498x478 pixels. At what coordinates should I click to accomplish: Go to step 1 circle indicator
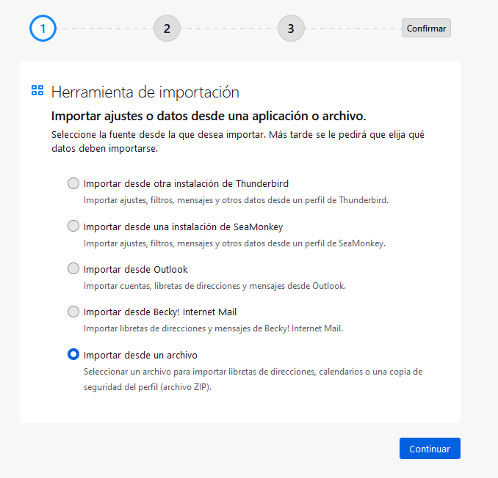coord(43,29)
